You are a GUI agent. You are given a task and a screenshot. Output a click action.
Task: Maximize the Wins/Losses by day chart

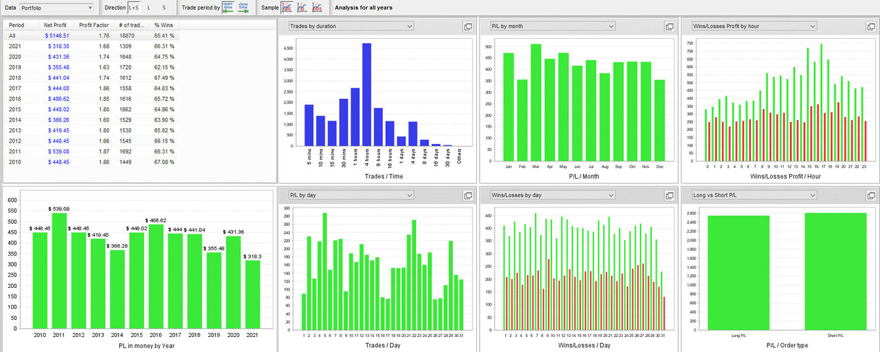tap(669, 196)
